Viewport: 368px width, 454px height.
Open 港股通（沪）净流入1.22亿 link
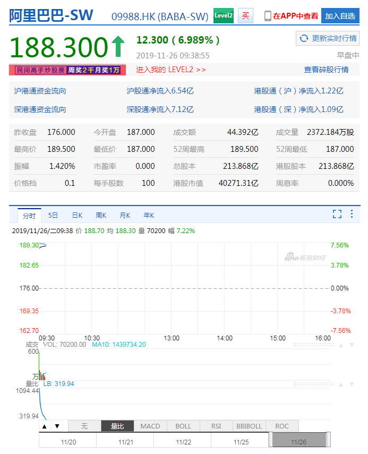coord(298,91)
